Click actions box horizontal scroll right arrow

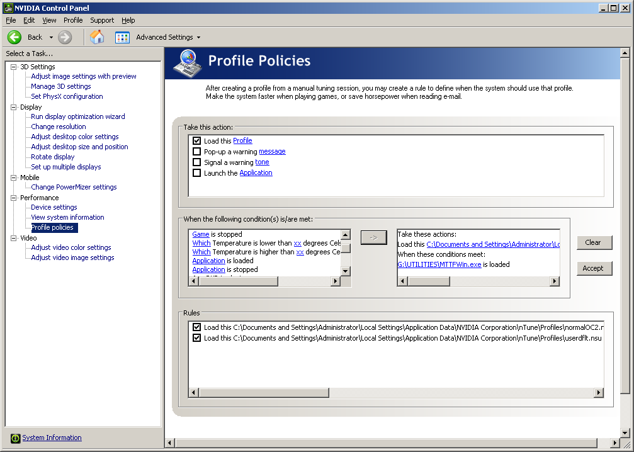(x=555, y=281)
